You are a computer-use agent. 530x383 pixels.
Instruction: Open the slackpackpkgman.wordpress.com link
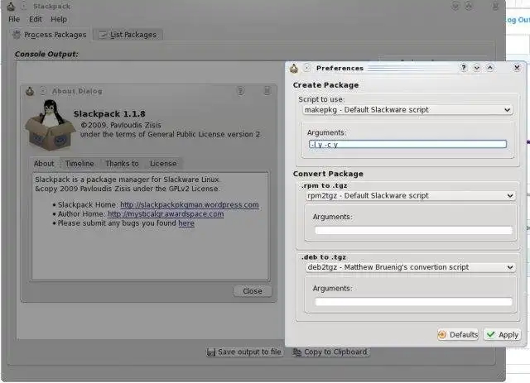(190, 204)
